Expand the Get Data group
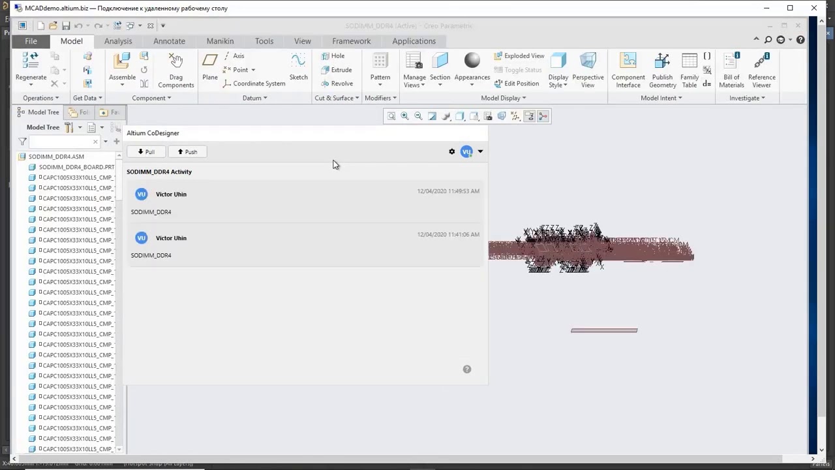 [87, 98]
